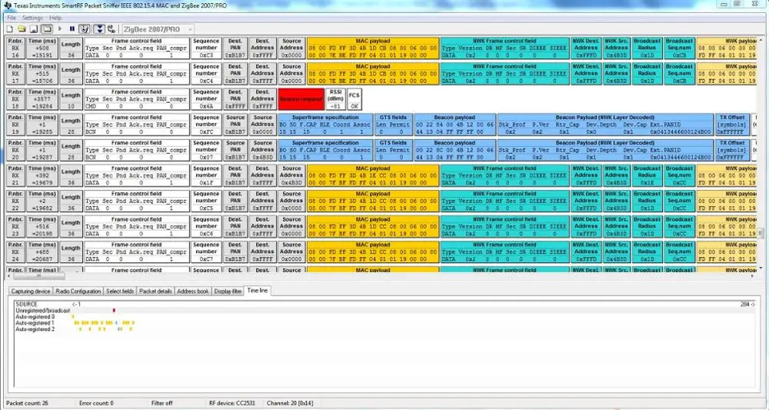
Task: Switch to Capturing device tab
Action: 31,292
